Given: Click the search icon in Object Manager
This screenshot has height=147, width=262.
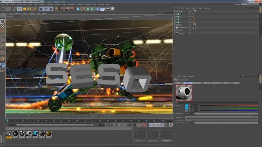Looking at the screenshot, I should 250,8.
